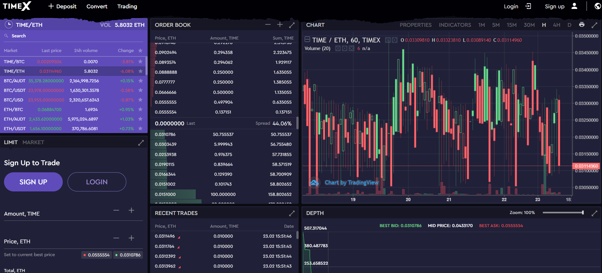Open TIME/ETH series settings gear
The height and width of the screenshot is (273, 602).
click(x=395, y=40)
